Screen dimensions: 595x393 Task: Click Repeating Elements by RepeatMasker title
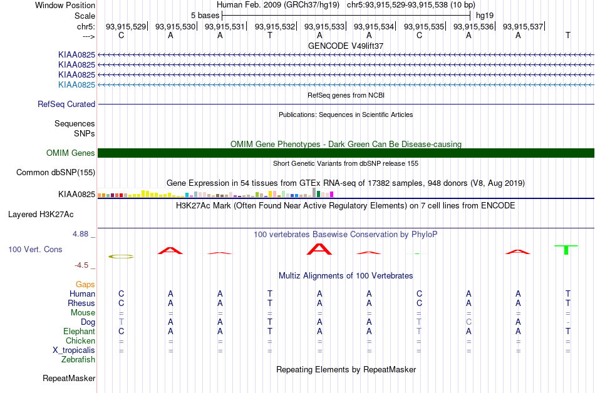346,369
